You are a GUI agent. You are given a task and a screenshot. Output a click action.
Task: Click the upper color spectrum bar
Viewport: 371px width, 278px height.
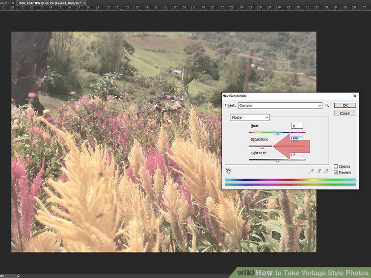click(x=290, y=180)
